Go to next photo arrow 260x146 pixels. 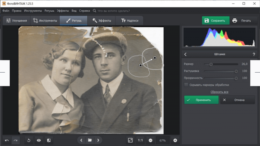[98, 140]
